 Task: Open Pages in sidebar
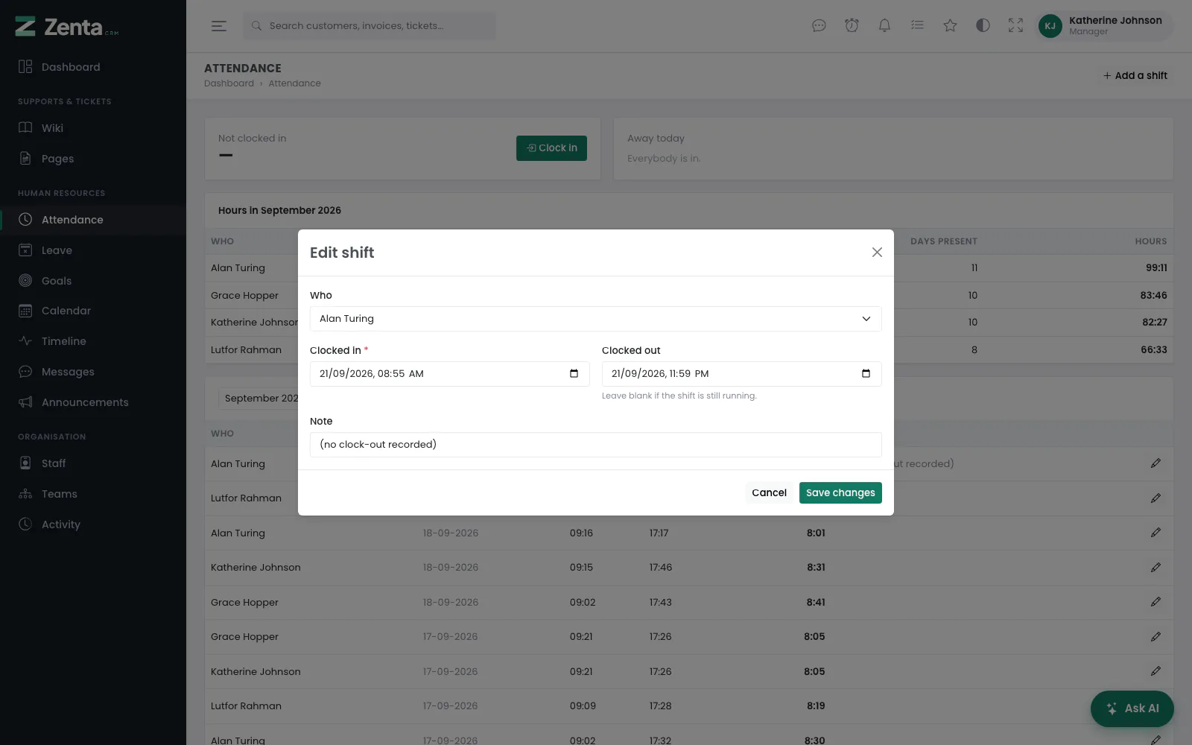pyautogui.click(x=93, y=159)
